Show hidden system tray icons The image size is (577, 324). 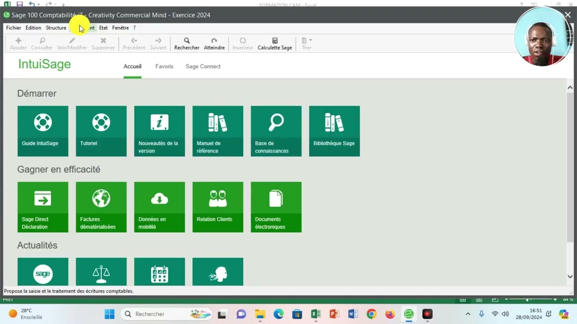click(468, 314)
